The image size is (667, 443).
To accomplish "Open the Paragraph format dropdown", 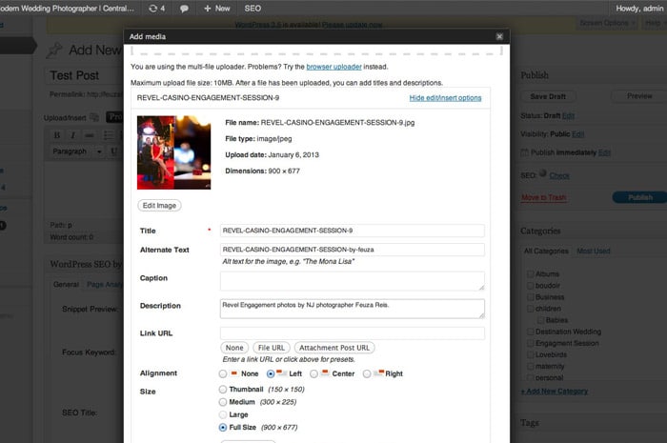I will tap(77, 151).
